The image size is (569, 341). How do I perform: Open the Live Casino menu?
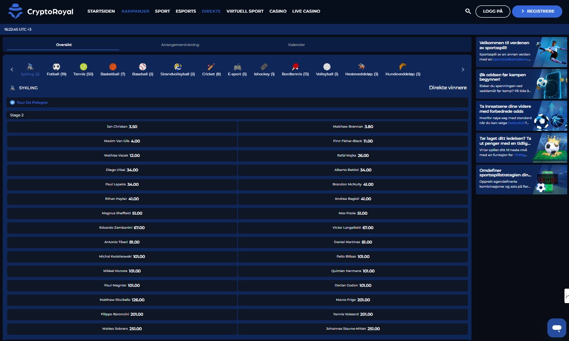(306, 11)
